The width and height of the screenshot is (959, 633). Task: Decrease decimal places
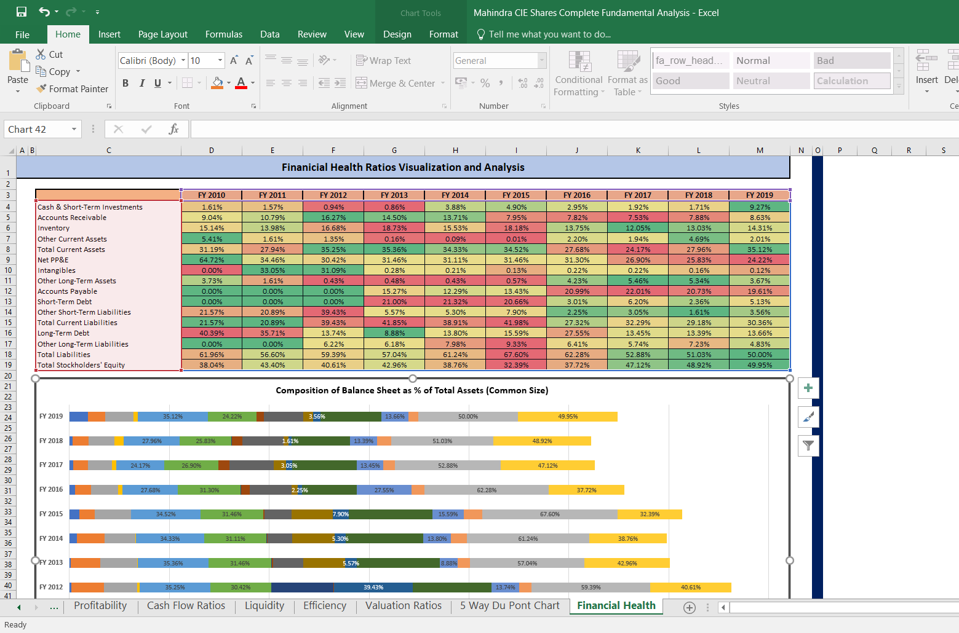pos(539,83)
